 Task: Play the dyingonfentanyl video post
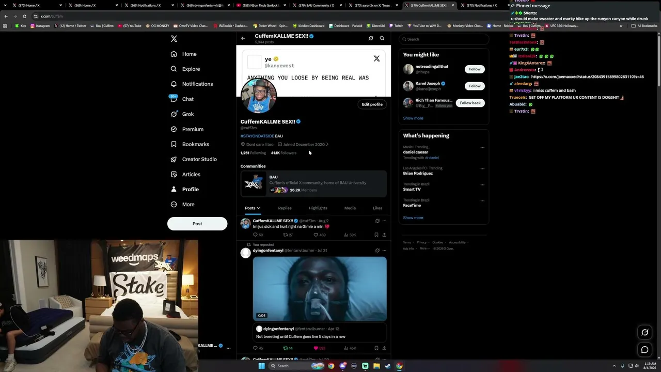point(320,289)
